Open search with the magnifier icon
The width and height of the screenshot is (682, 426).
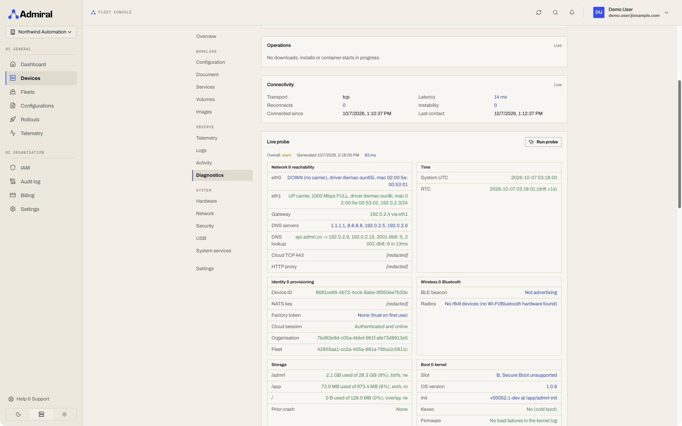coord(555,12)
